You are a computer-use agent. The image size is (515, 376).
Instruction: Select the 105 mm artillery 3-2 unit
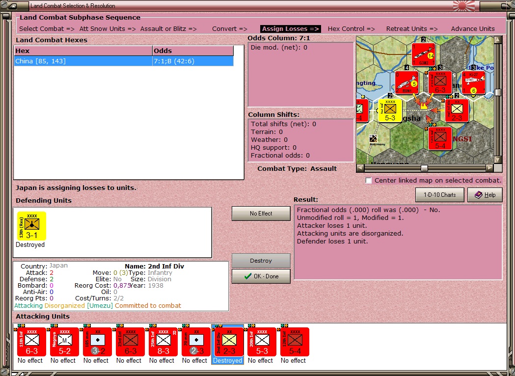click(97, 342)
